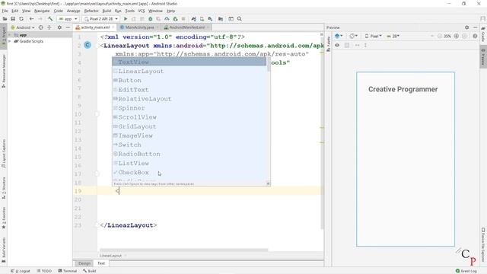Open the design surface layers dropdown in Preview
The height and width of the screenshot is (274, 487).
pyautogui.click(x=339, y=36)
